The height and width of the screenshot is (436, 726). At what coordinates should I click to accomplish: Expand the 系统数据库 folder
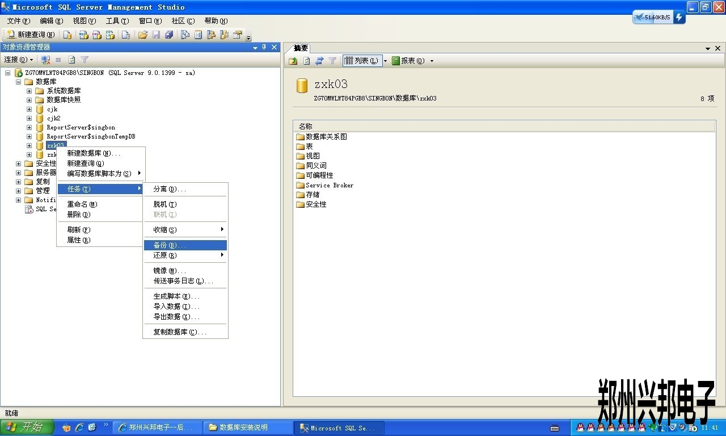pyautogui.click(x=29, y=91)
